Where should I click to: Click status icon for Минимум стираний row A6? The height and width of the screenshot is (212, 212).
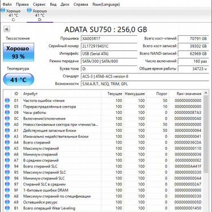pyautogui.click(x=7, y=154)
